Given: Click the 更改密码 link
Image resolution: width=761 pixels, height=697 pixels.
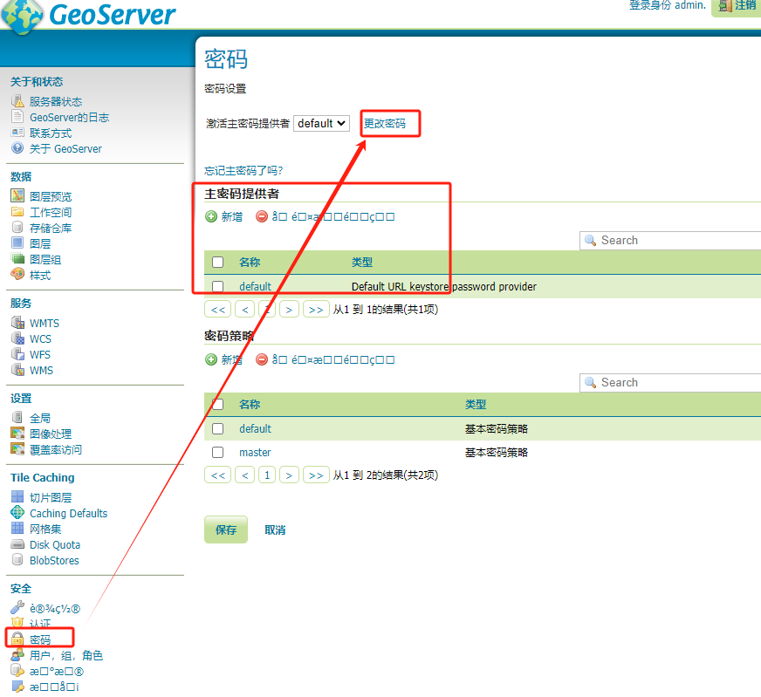Looking at the screenshot, I should click(x=385, y=124).
